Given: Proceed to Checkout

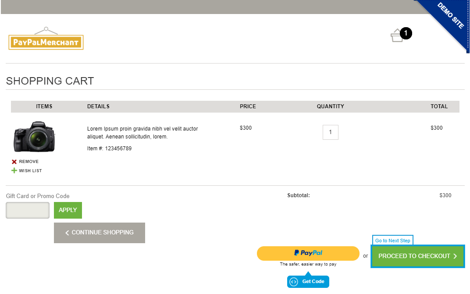Looking at the screenshot, I should (418, 256).
